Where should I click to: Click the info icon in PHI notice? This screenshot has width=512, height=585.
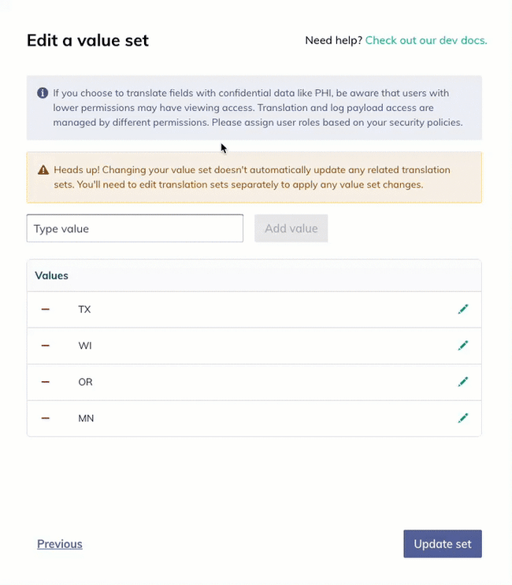click(43, 93)
